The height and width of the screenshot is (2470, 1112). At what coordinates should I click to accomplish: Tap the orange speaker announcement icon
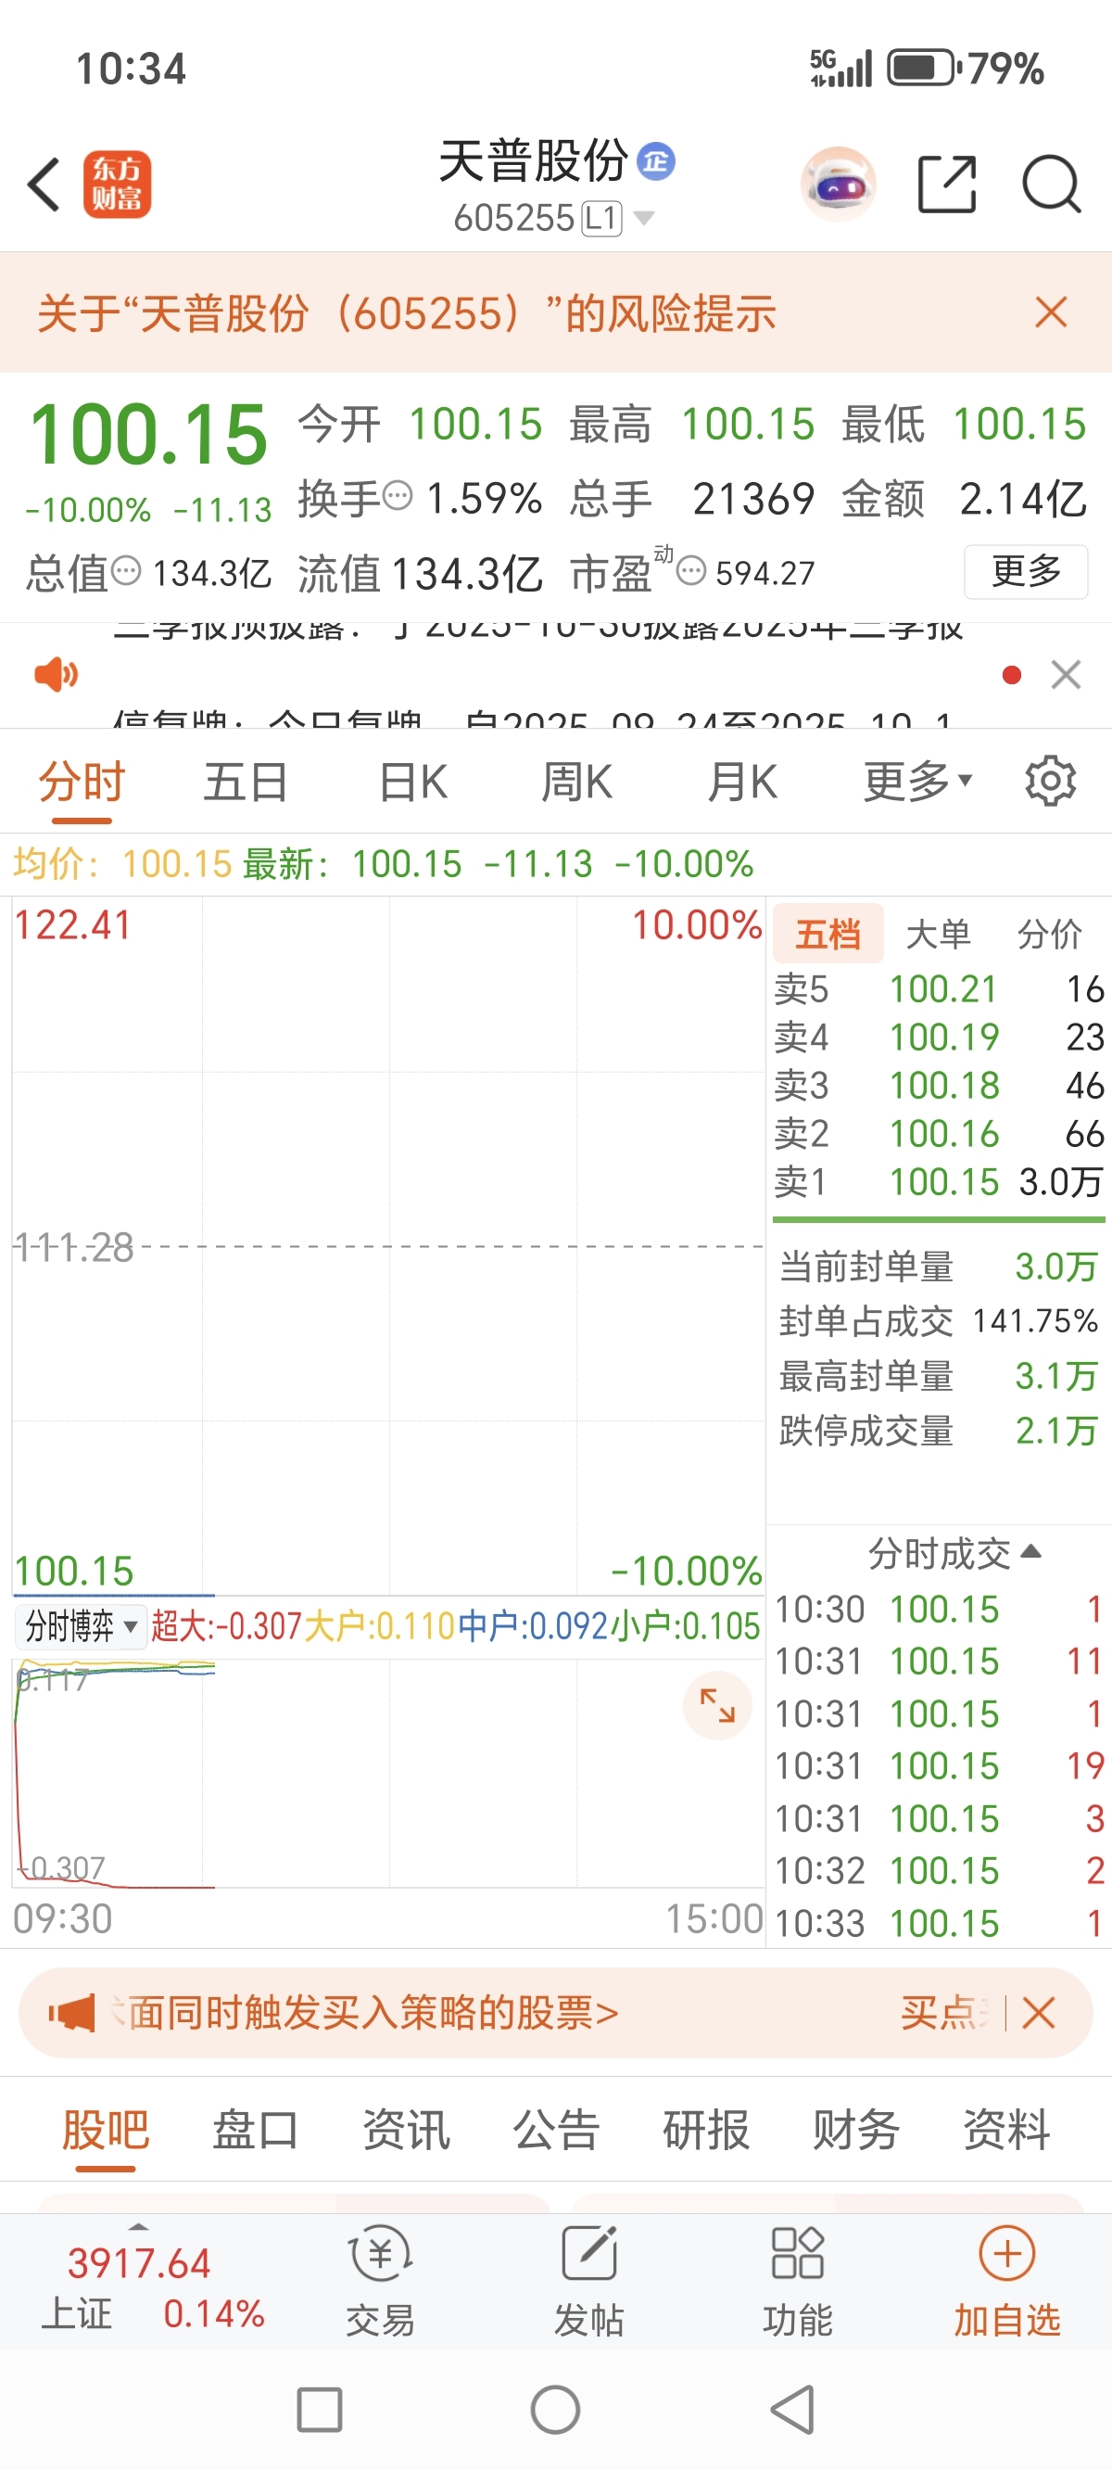click(x=56, y=675)
